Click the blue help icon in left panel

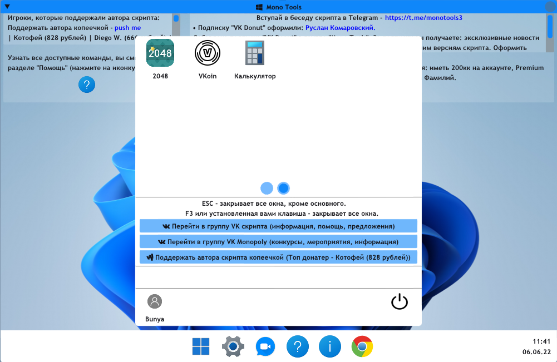pyautogui.click(x=87, y=85)
